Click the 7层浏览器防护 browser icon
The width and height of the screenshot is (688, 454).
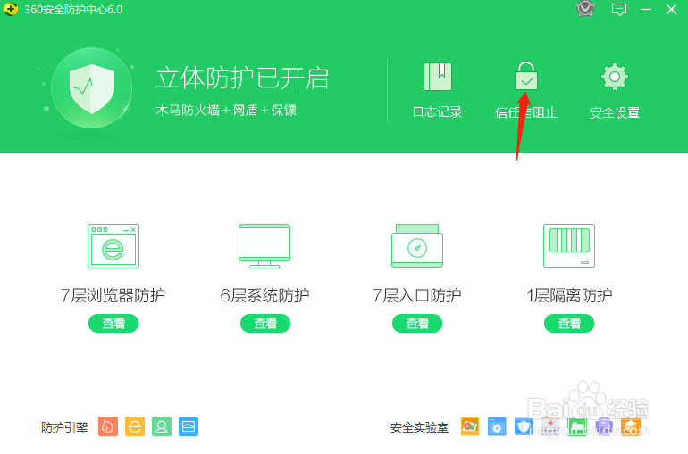click(x=113, y=246)
